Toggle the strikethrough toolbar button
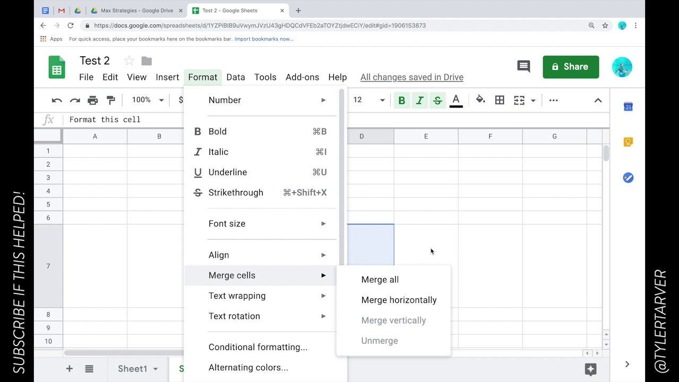The height and width of the screenshot is (382, 679). [x=438, y=100]
